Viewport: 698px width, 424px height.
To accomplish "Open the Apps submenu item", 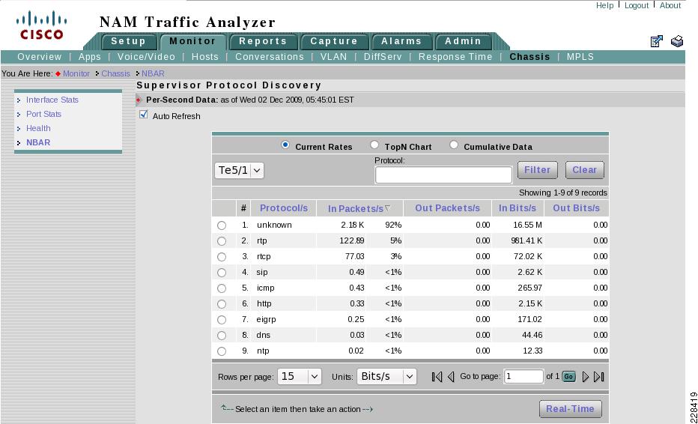I will pos(89,57).
